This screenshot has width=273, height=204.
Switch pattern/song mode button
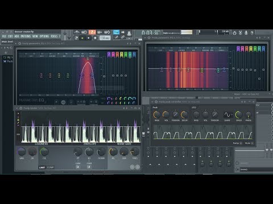pyautogui.click(x=76, y=38)
